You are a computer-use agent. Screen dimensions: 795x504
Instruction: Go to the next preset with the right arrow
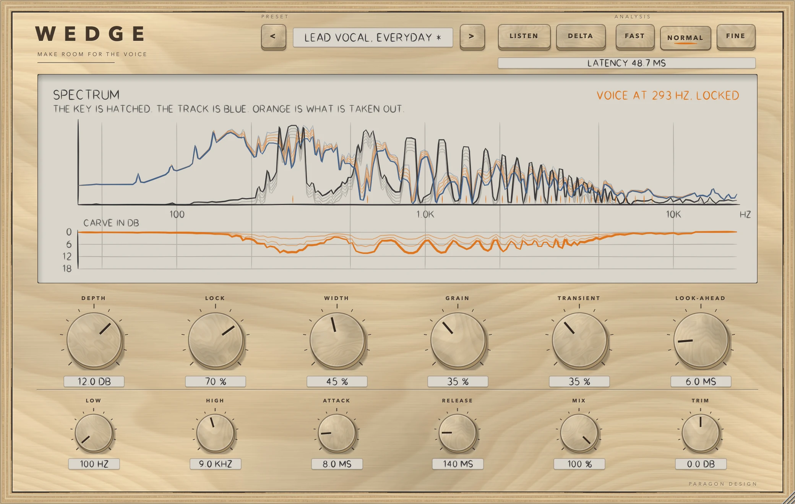pos(472,37)
